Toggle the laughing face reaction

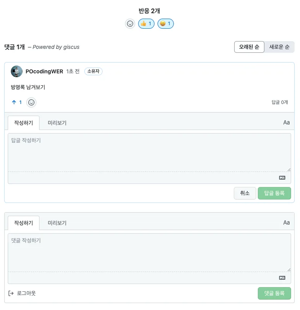[x=165, y=24]
